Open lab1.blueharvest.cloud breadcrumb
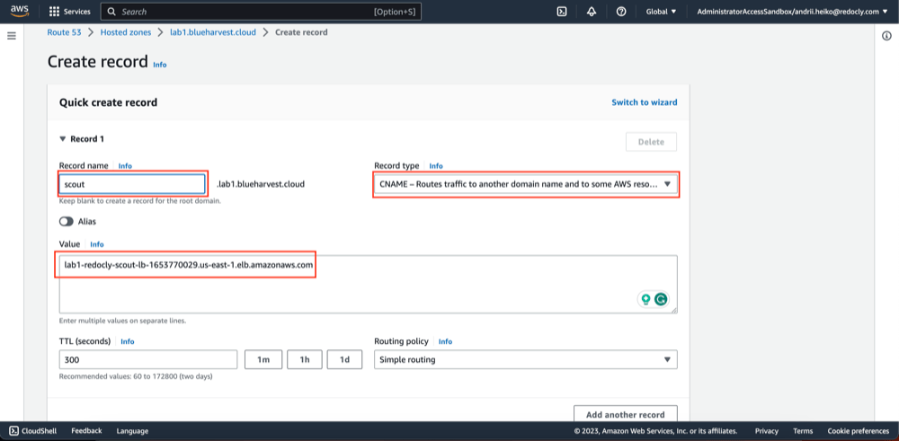 [213, 32]
